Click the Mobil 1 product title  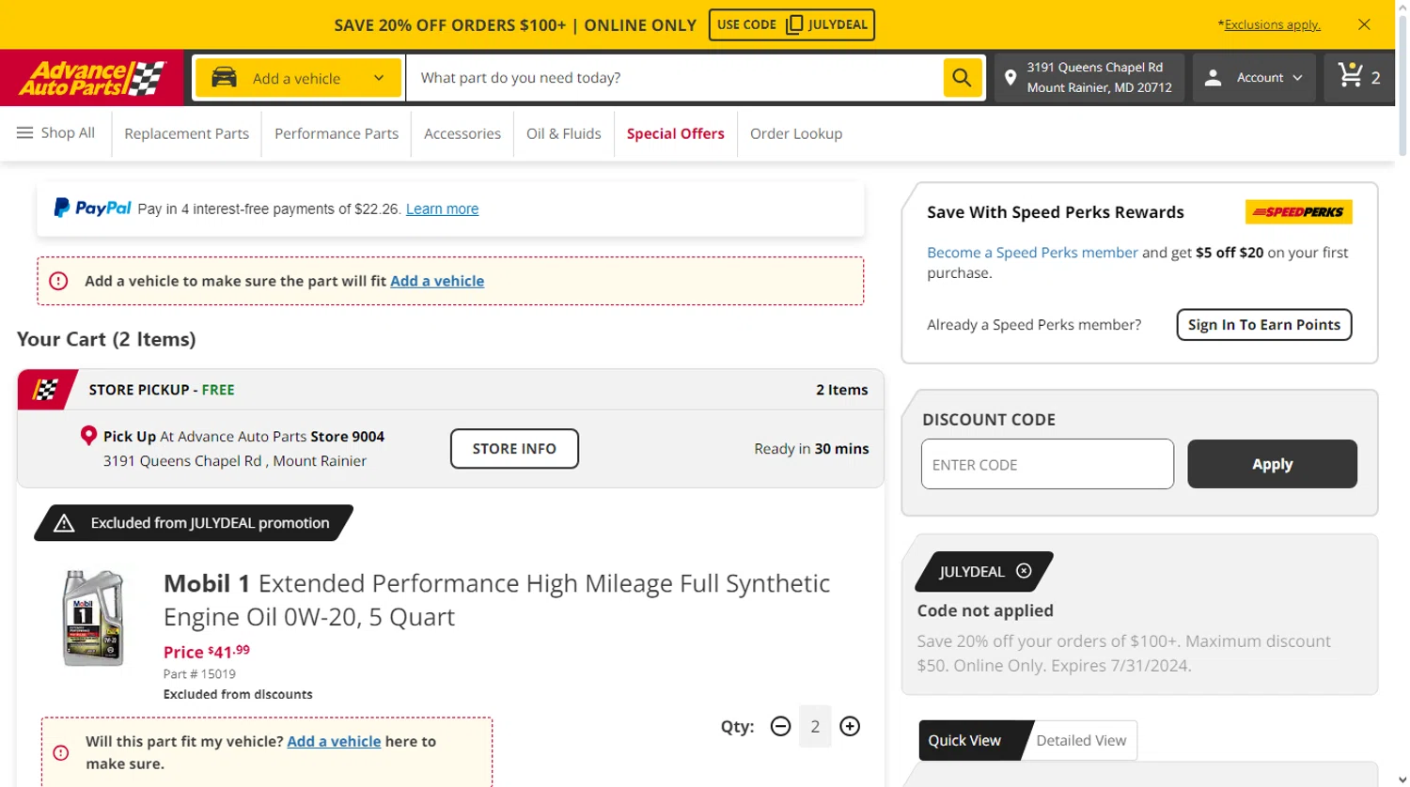point(496,600)
